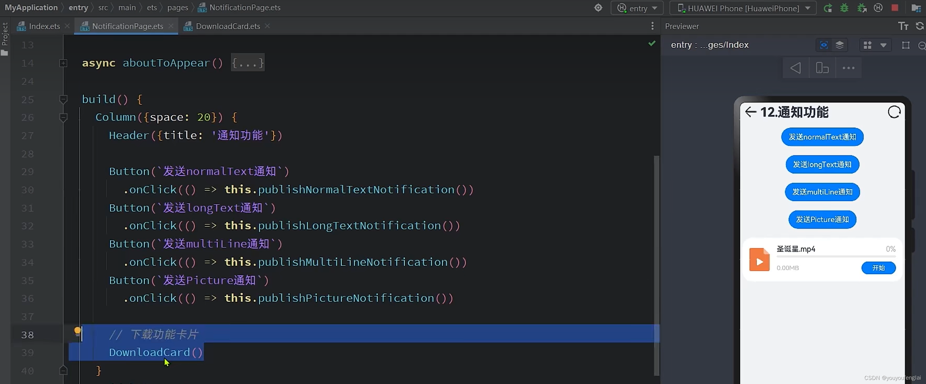The width and height of the screenshot is (926, 384).
Task: Click the DownloadCard() code text
Action: 156,352
